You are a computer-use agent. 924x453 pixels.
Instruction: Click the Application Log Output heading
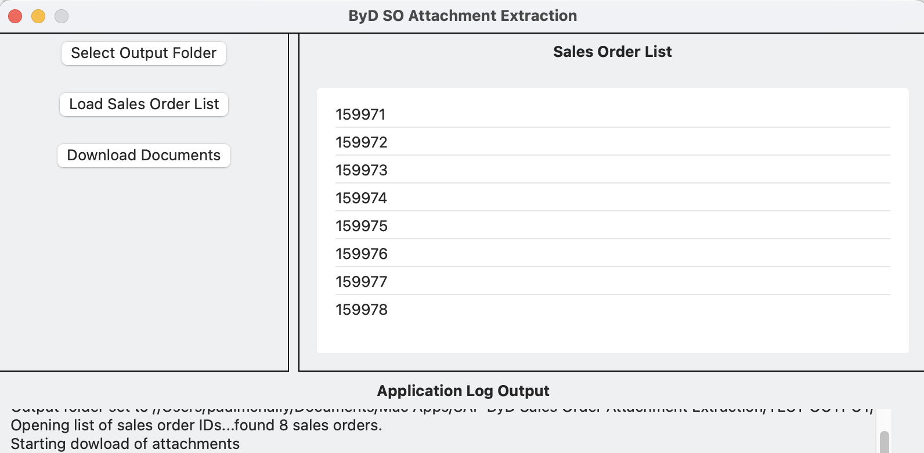pyautogui.click(x=463, y=391)
